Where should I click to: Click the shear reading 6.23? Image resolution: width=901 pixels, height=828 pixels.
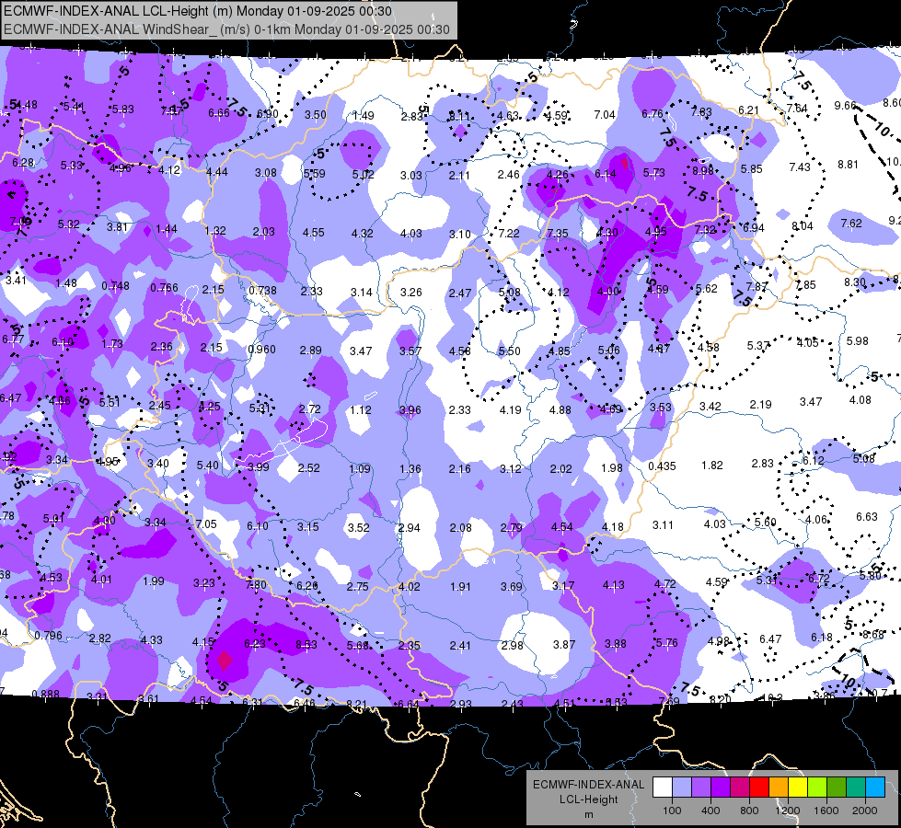[255, 644]
